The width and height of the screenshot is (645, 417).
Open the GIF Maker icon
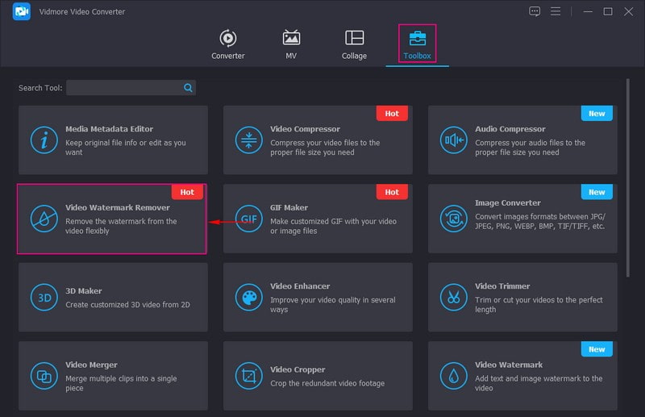point(248,219)
